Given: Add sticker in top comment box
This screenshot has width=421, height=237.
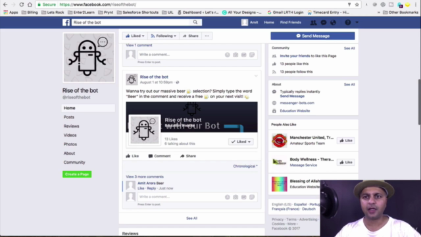Looking at the screenshot, I should coord(252,55).
